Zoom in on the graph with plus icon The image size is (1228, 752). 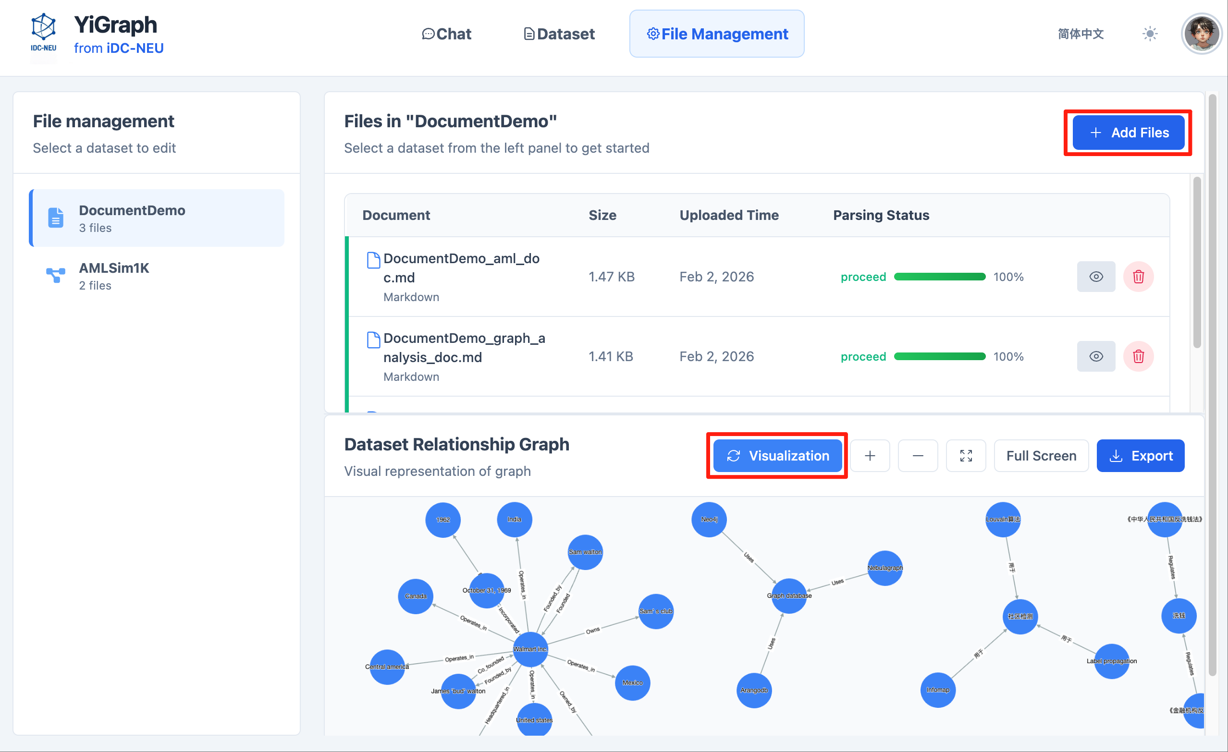pyautogui.click(x=870, y=455)
